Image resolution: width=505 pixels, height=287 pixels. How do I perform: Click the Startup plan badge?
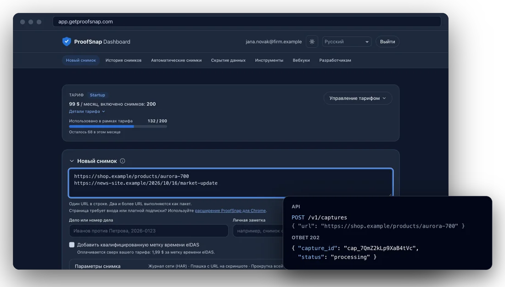click(97, 95)
